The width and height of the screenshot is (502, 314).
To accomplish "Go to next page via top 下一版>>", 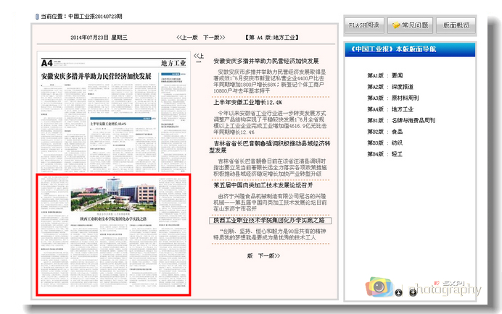I will click(212, 36).
